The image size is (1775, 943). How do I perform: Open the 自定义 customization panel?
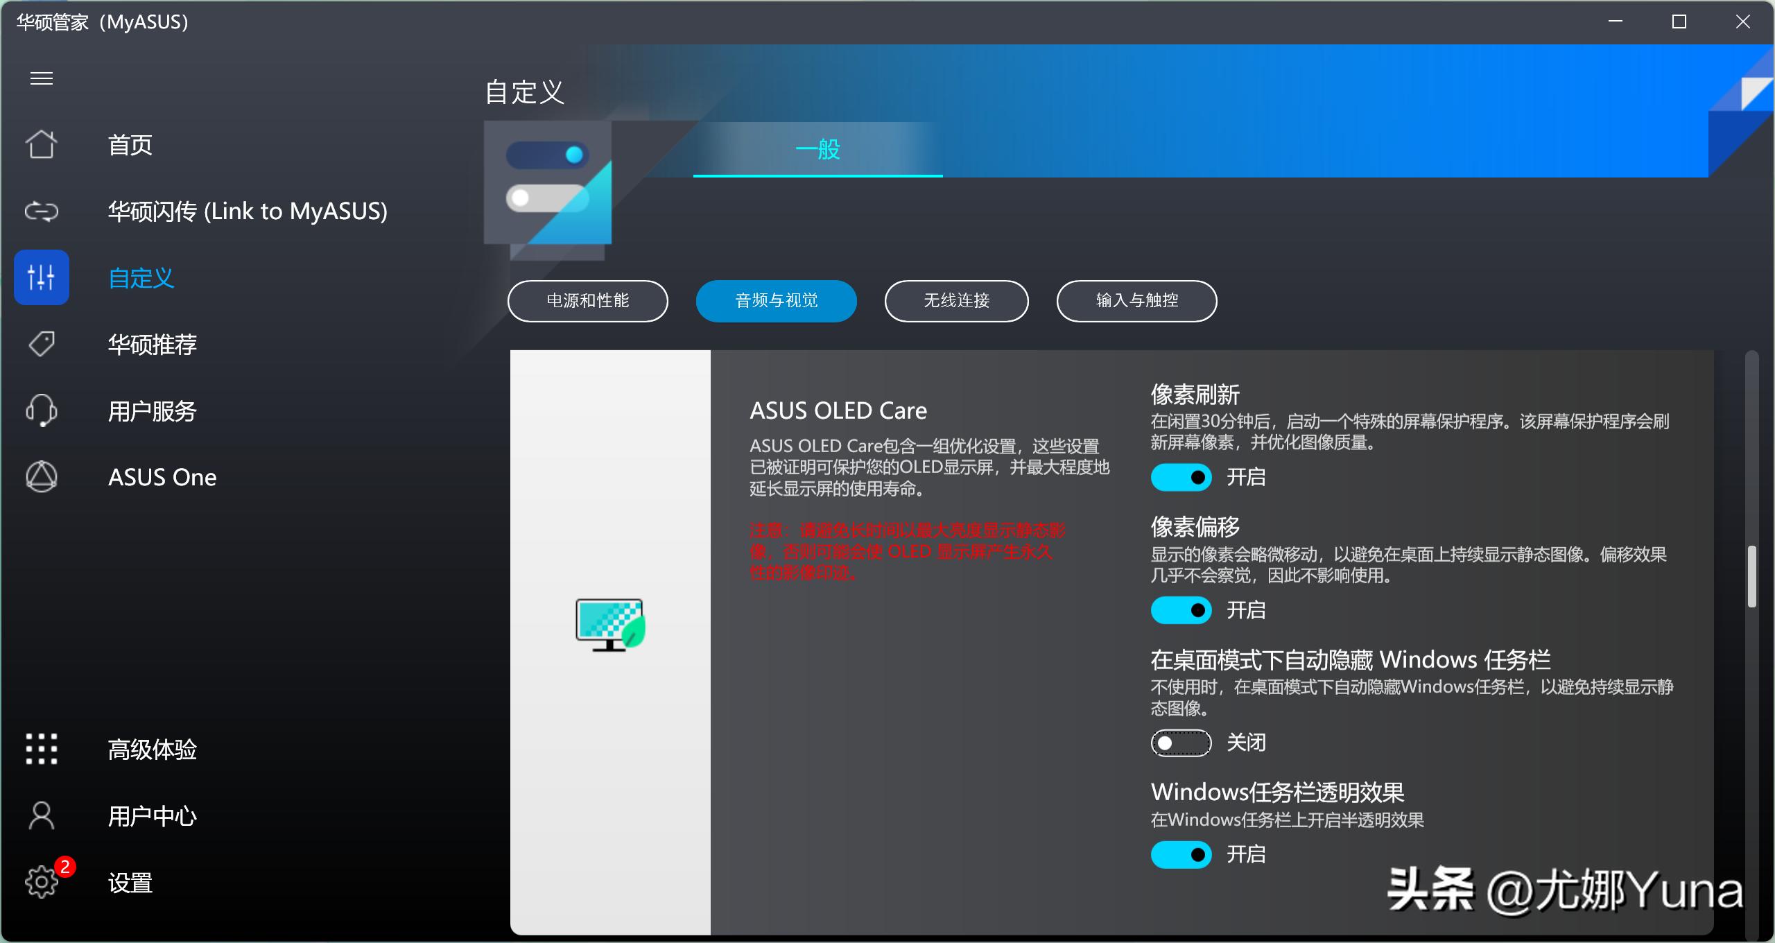pyautogui.click(x=140, y=277)
